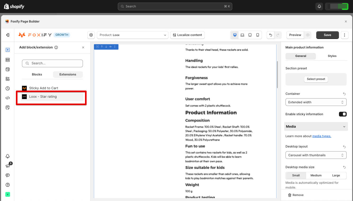Viewport: 353px width, 201px height.
Task: Click the exit editor icon
Action: pyautogui.click(x=8, y=35)
